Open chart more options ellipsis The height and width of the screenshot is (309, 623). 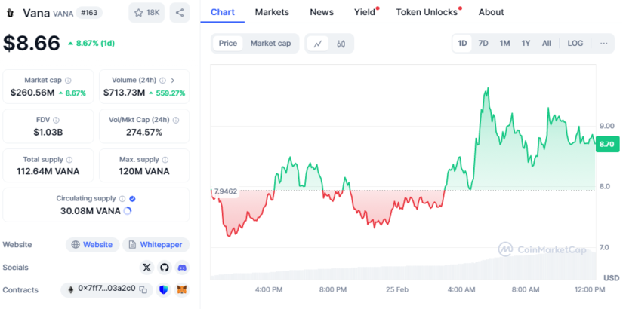tap(603, 44)
